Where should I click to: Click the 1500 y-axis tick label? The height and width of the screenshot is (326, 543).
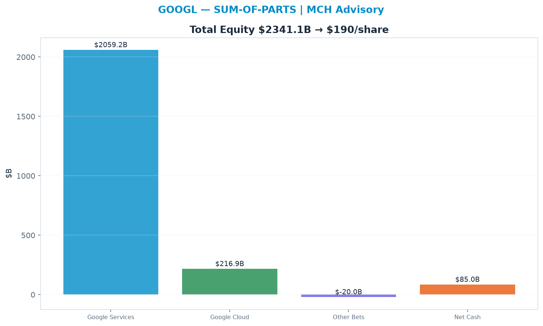[x=26, y=117]
